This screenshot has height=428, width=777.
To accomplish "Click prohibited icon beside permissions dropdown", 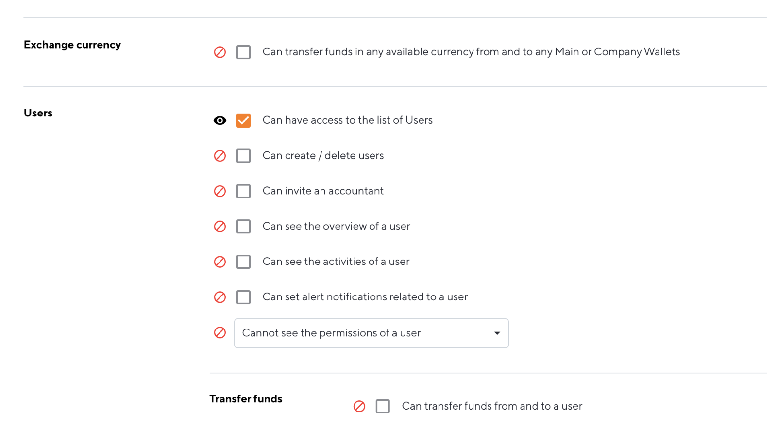I will [220, 332].
